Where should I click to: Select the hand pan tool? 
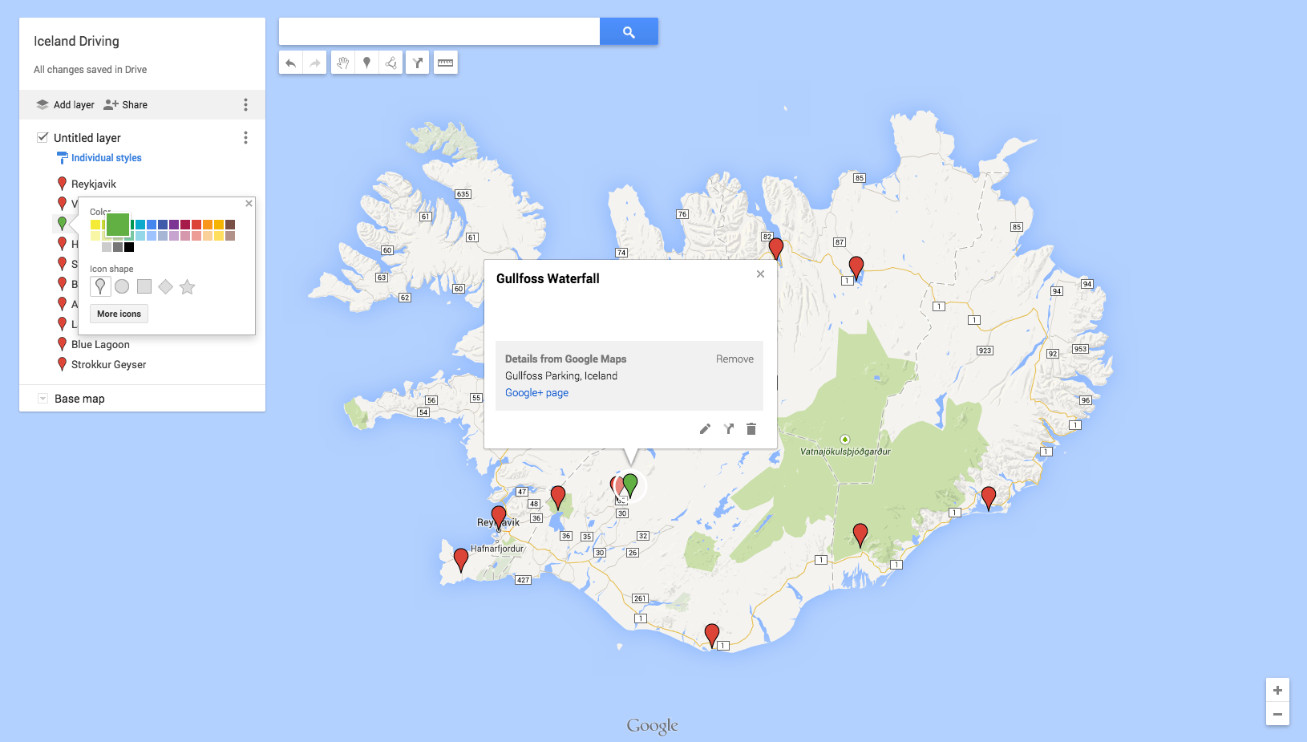342,63
